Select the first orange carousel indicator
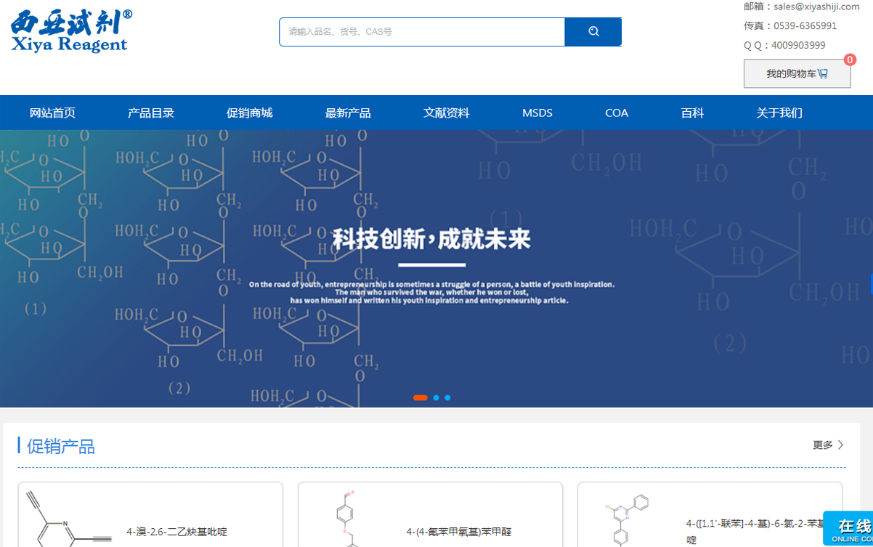 click(x=420, y=398)
